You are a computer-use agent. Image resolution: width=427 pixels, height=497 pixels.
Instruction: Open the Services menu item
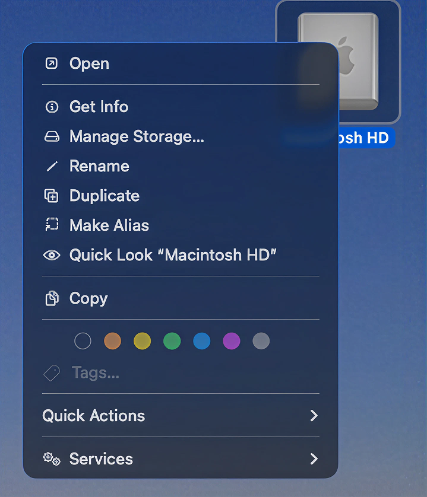181,458
